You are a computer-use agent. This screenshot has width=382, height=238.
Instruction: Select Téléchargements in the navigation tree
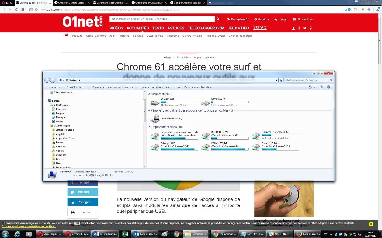[61, 92]
